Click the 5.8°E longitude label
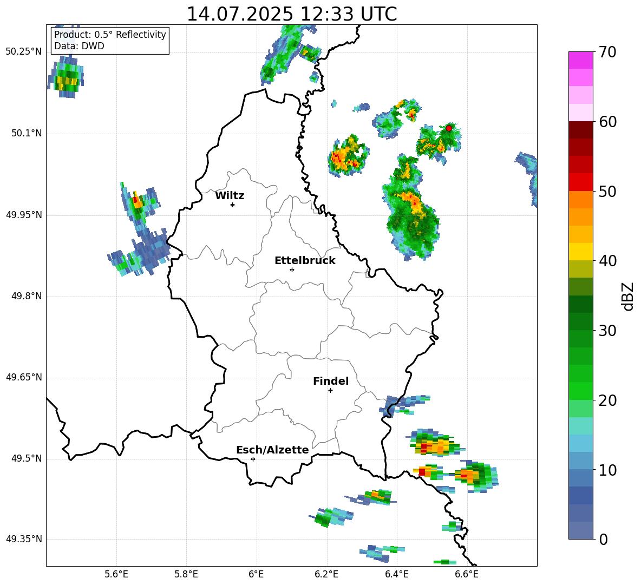This screenshot has height=585, width=641. (x=186, y=574)
